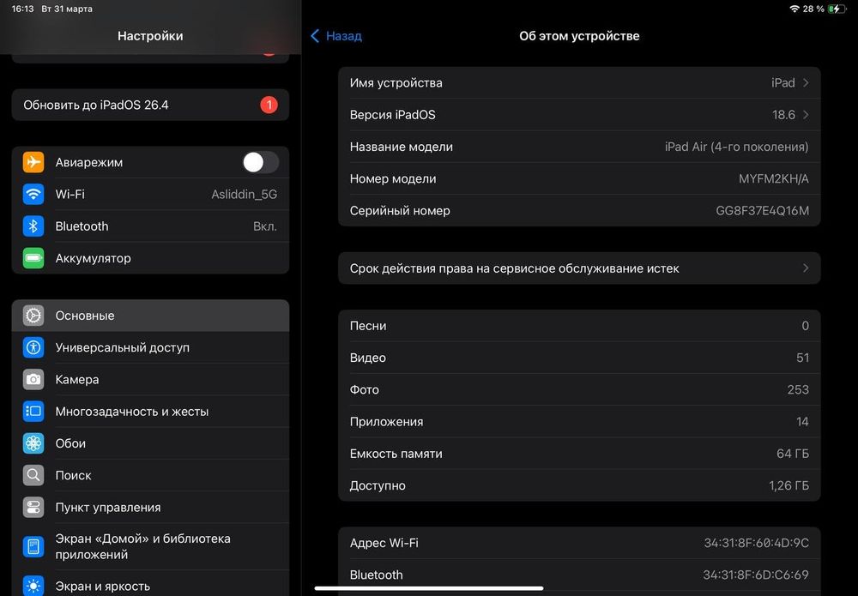Tap the Приложения row showing 14
The height and width of the screenshot is (596, 858).
[579, 422]
